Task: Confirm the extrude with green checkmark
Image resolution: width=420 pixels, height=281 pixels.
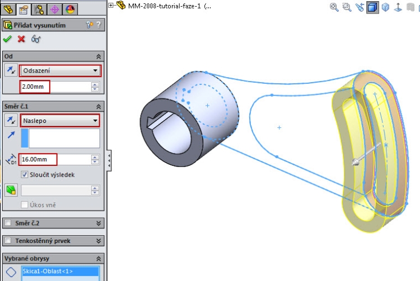Action: point(7,39)
